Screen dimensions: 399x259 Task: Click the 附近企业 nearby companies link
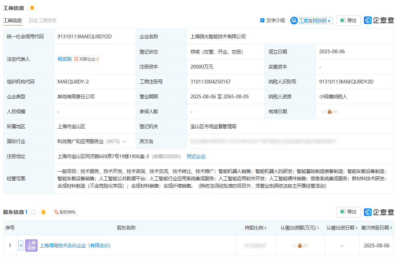coord(196,156)
